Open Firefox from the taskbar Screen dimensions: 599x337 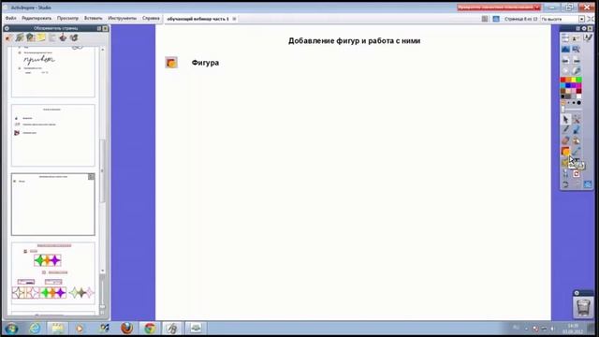tap(127, 328)
